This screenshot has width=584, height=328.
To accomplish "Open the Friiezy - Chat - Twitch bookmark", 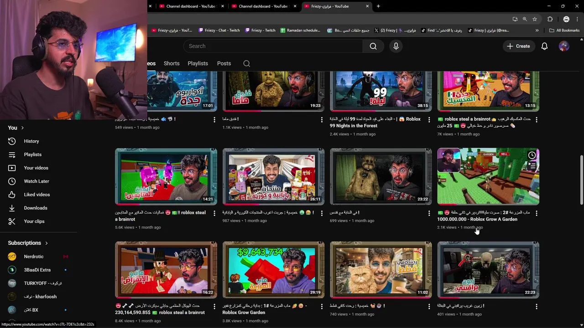I will coord(219,31).
